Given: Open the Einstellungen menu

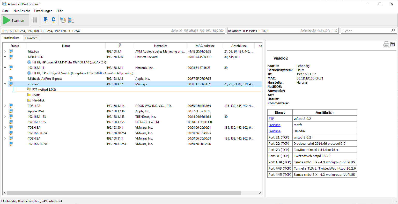Looking at the screenshot, I should (x=43, y=11).
